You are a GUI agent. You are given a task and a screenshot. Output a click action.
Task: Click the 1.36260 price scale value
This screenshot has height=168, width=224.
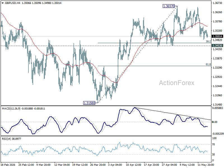pos(218,12)
